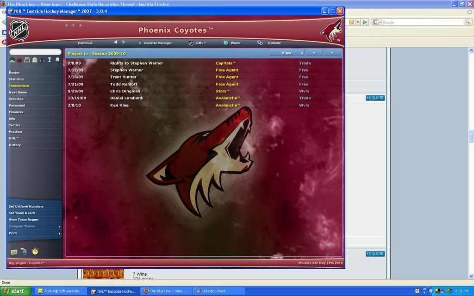Click player name Daniel Lombardi
The image size is (474, 296).
pyautogui.click(x=127, y=98)
